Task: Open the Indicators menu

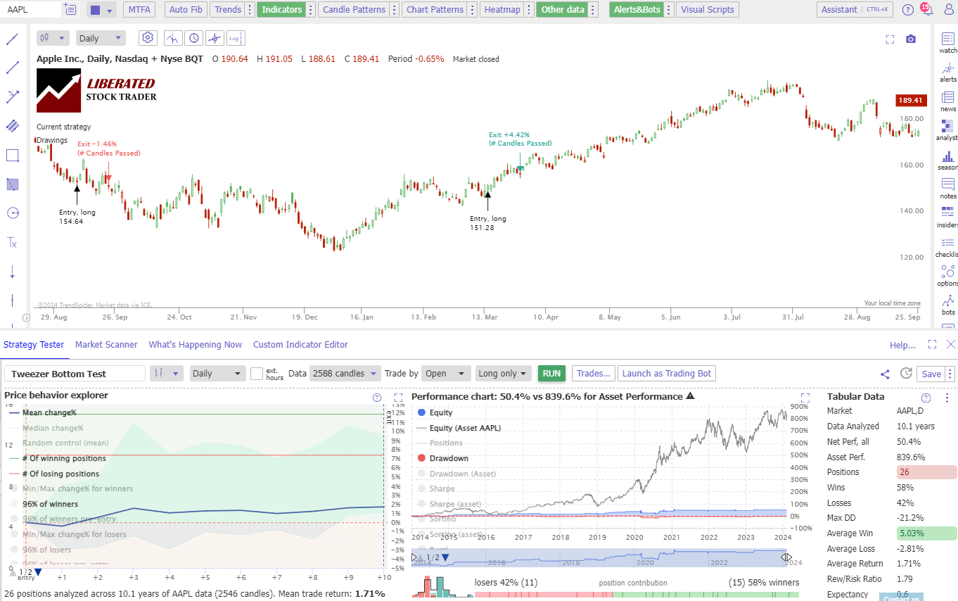Action: tap(281, 9)
